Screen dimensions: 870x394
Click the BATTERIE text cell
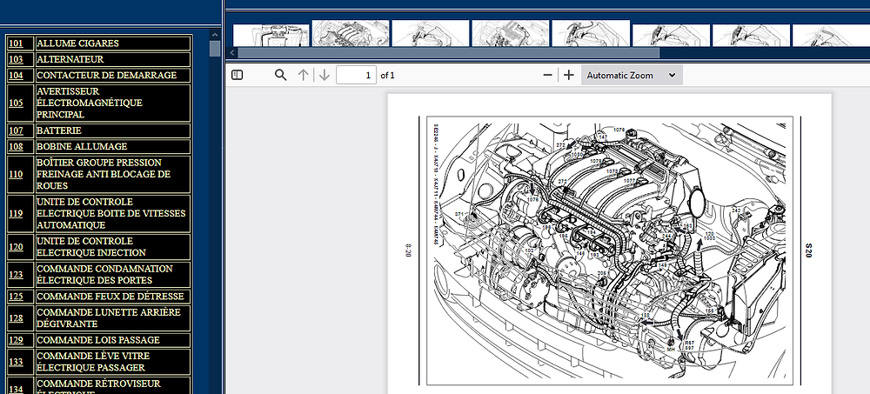(x=113, y=131)
